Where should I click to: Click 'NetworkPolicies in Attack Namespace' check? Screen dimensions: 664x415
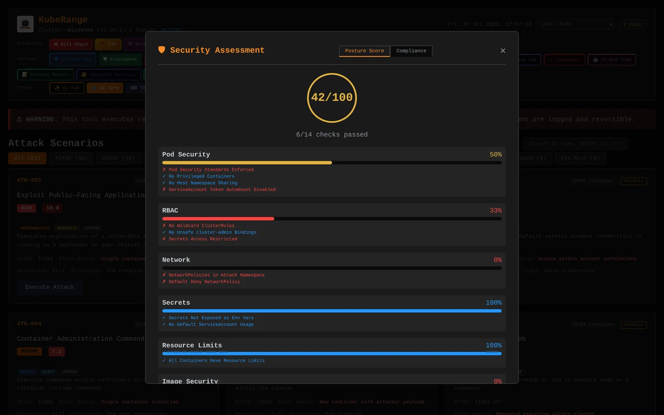tap(213, 275)
